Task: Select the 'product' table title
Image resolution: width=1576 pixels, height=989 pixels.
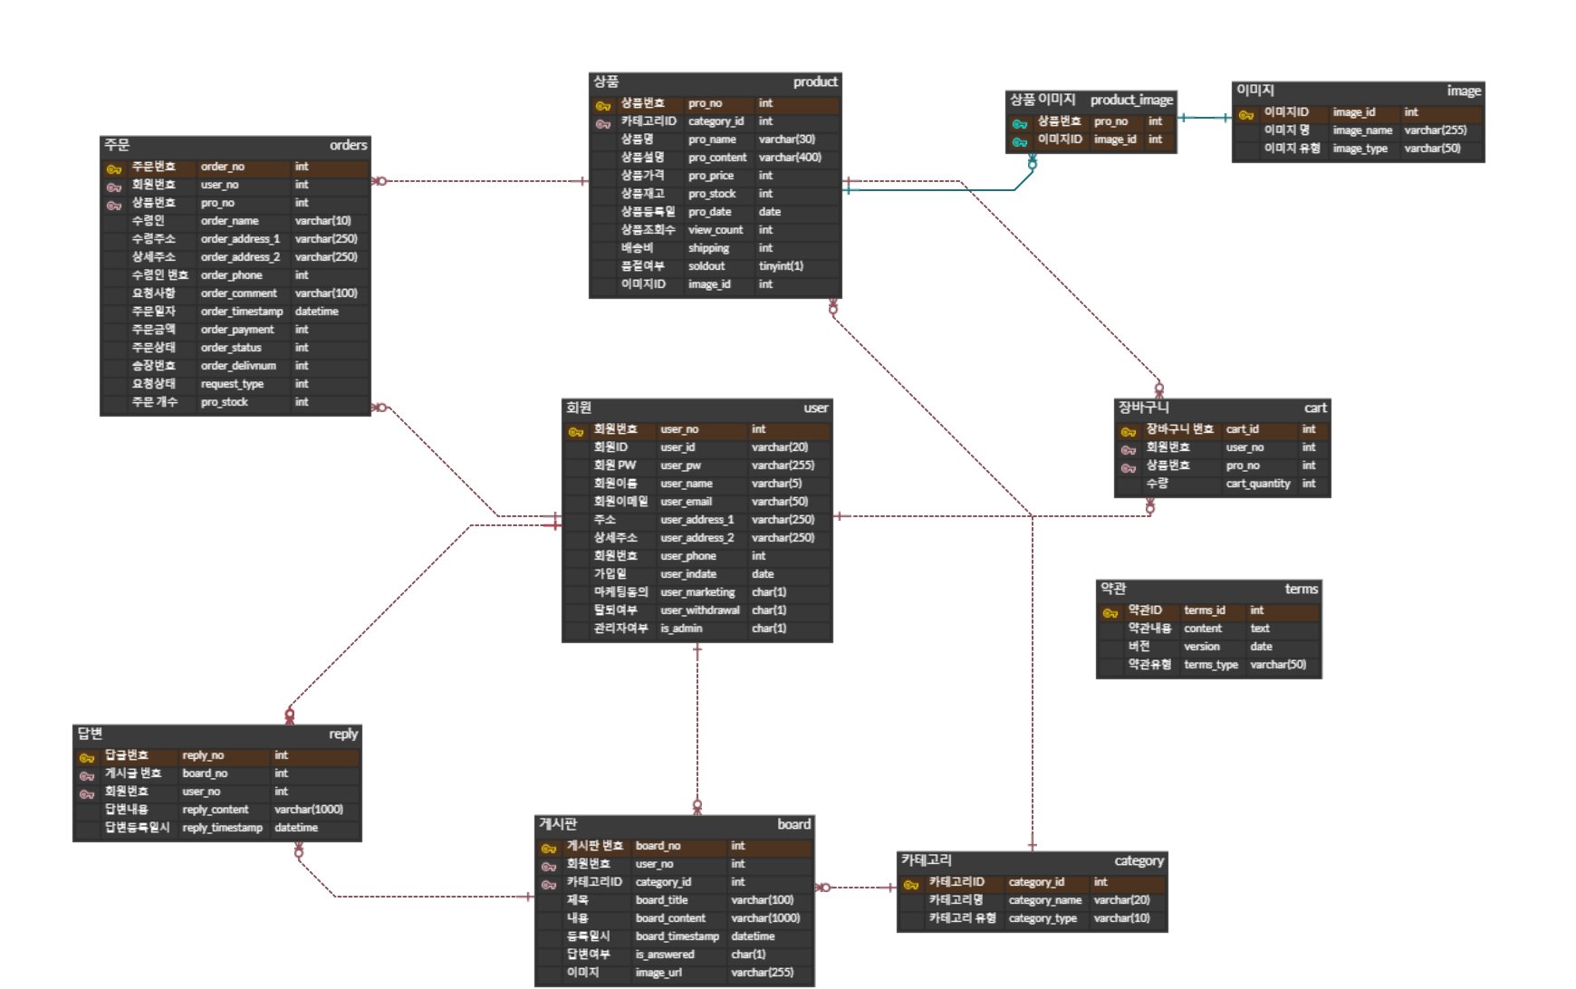Action: [815, 82]
